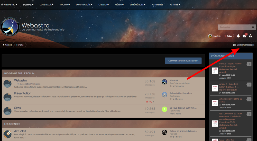Click the Webastro round logo
The image size is (257, 141).
pyautogui.click(x=10, y=27)
